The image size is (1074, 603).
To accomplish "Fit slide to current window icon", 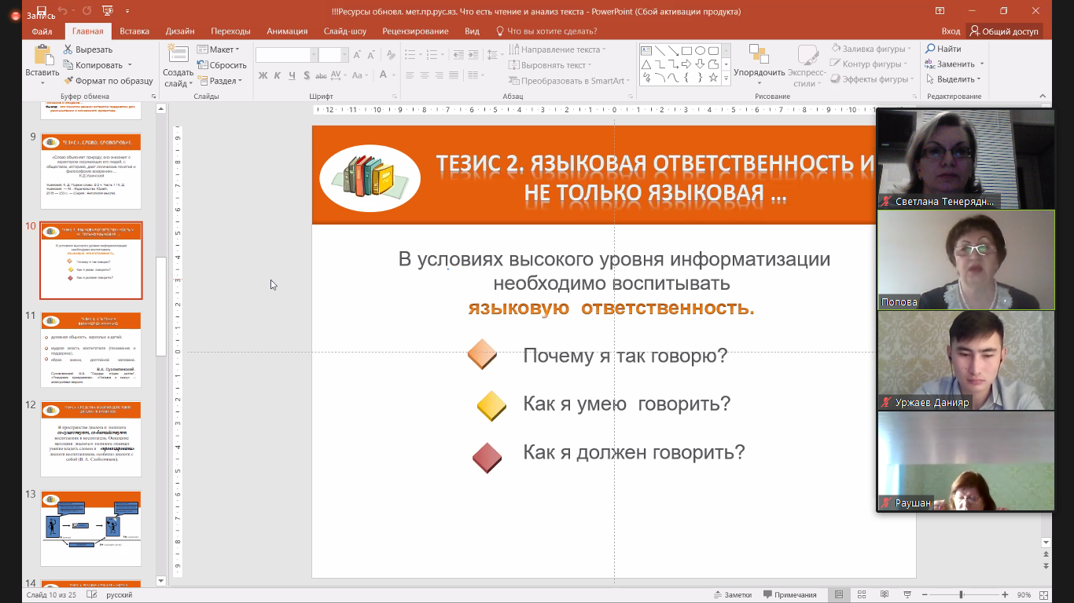I will [1045, 594].
